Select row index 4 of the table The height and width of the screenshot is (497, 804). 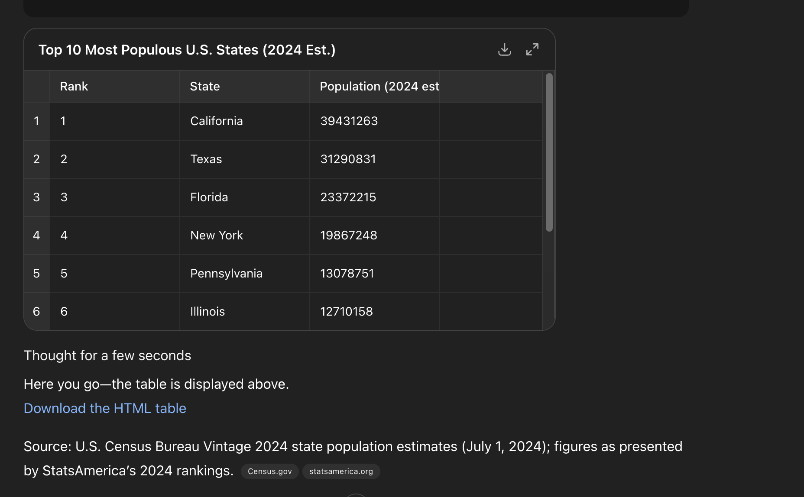(37, 236)
